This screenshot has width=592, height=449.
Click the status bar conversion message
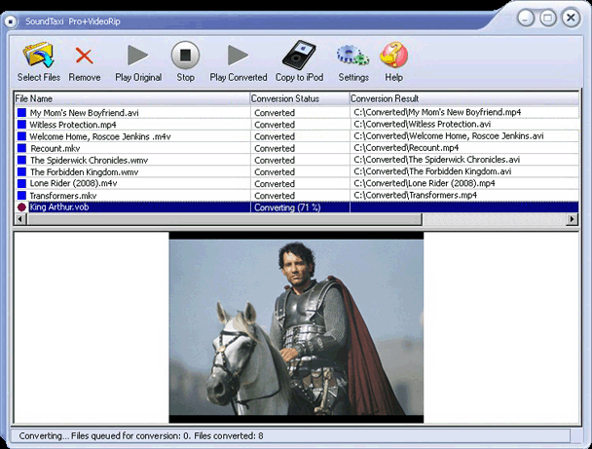141,435
